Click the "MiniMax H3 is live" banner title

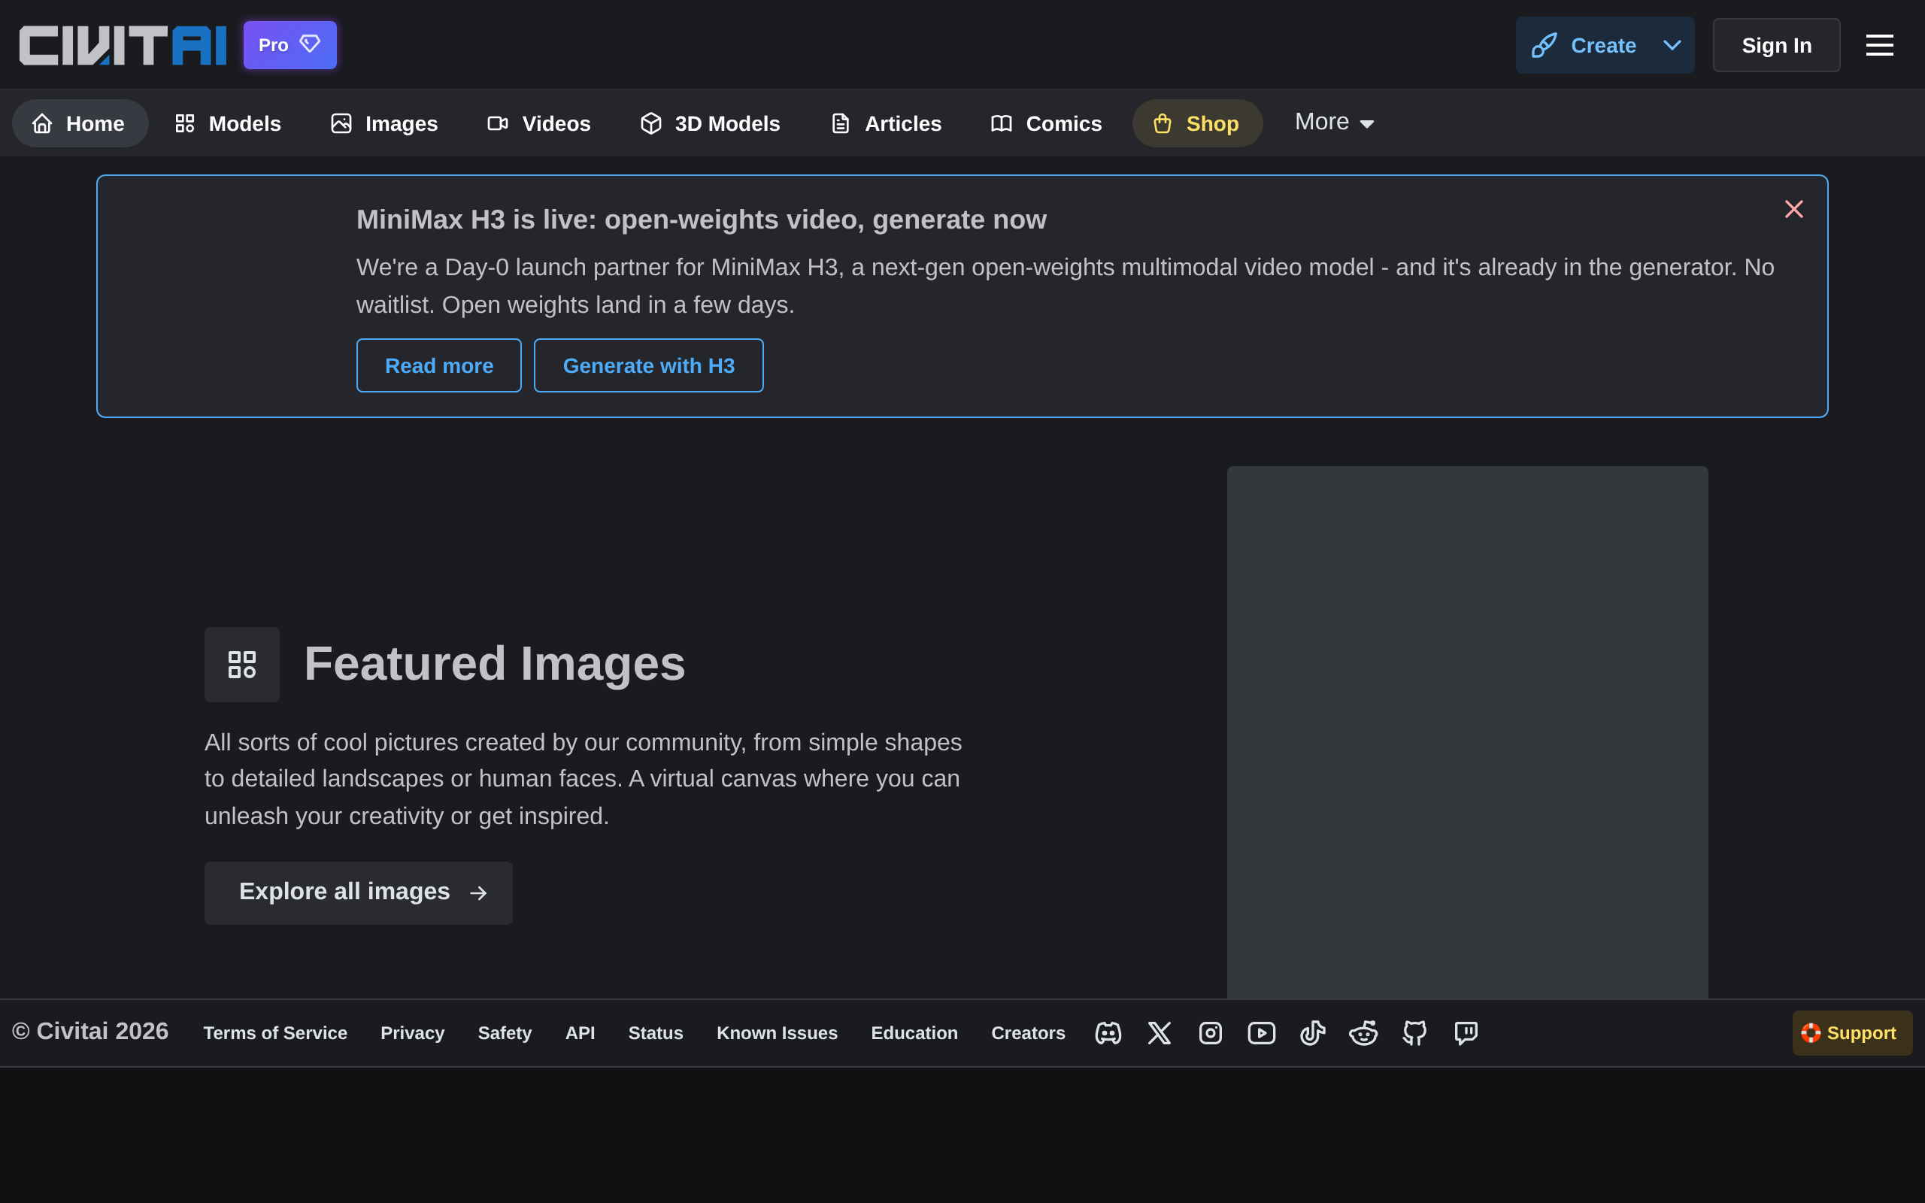tap(701, 220)
